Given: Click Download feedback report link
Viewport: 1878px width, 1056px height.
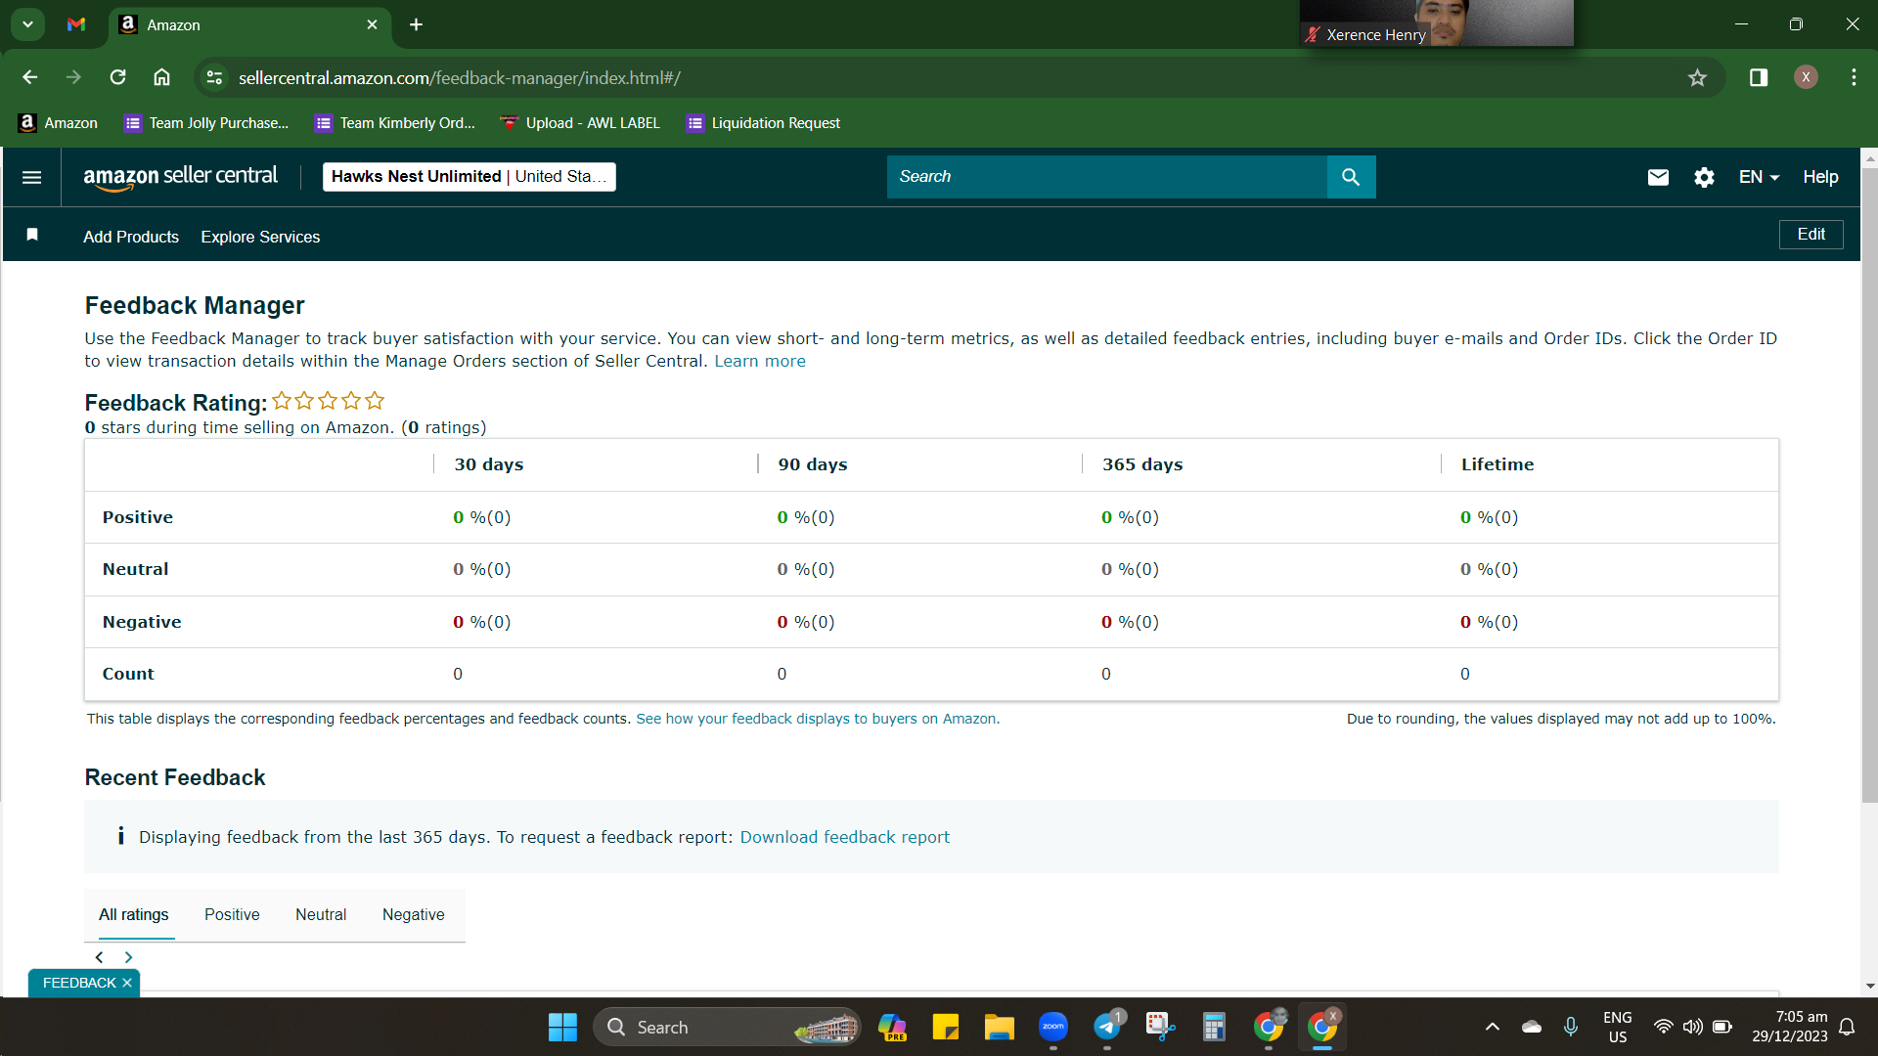Looking at the screenshot, I should pos(844,837).
